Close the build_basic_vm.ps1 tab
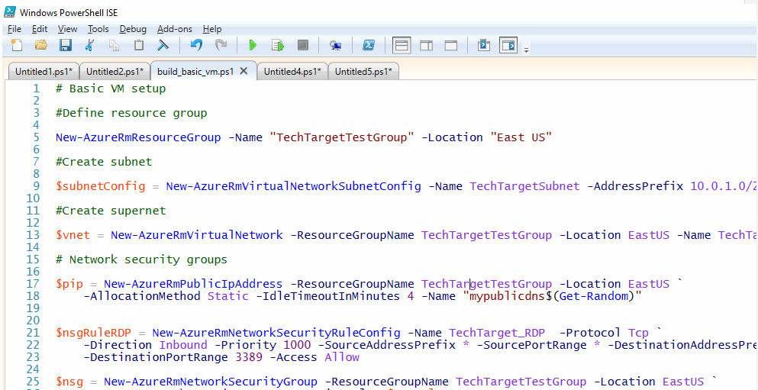The image size is (758, 390). tap(244, 71)
